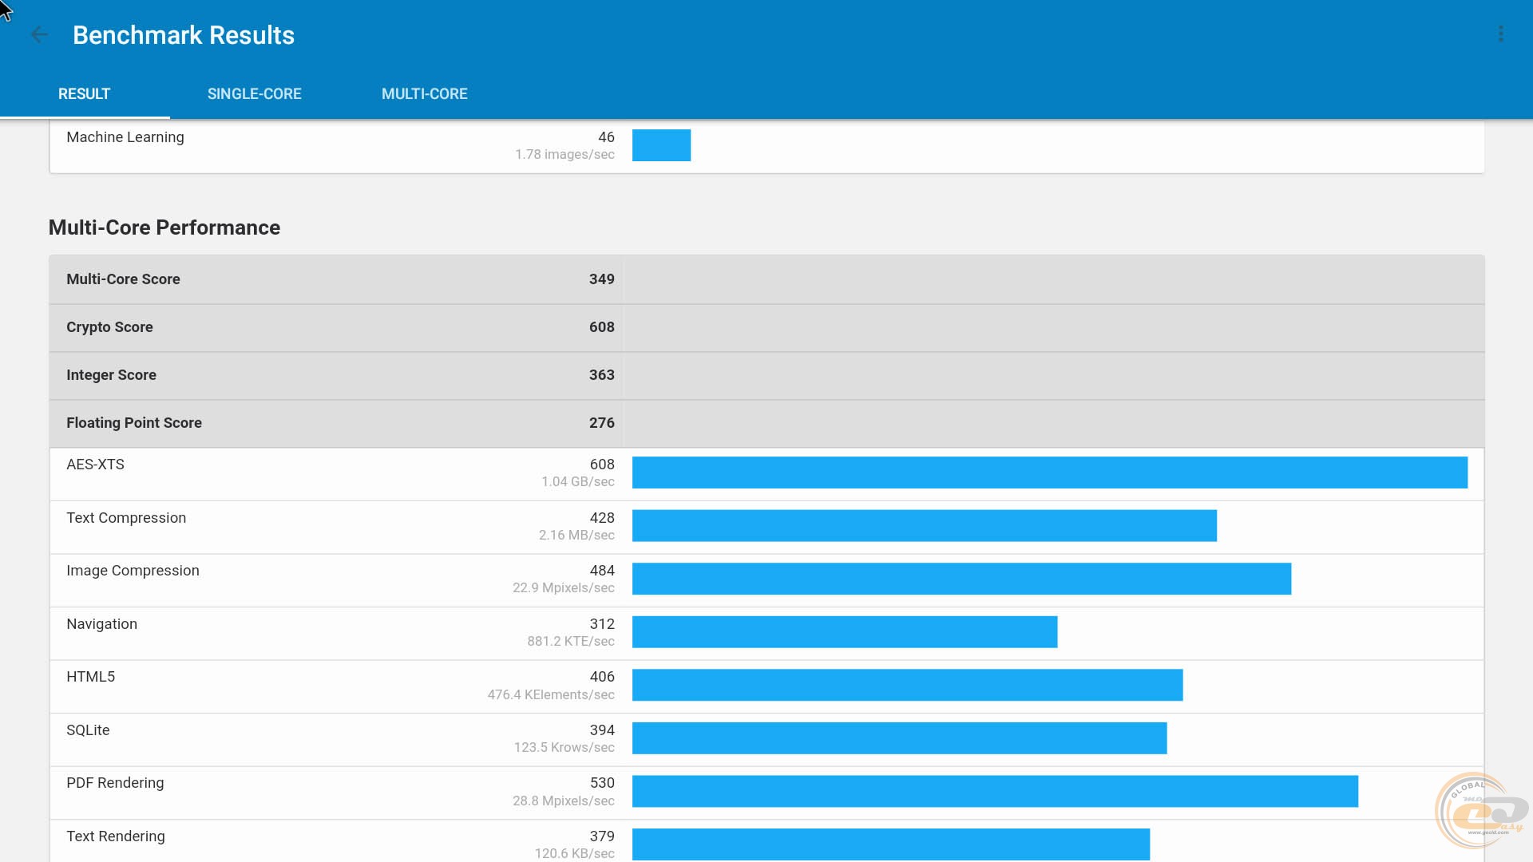Click the Multi-Core Performance heading
Image resolution: width=1533 pixels, height=862 pixels.
coord(164,227)
